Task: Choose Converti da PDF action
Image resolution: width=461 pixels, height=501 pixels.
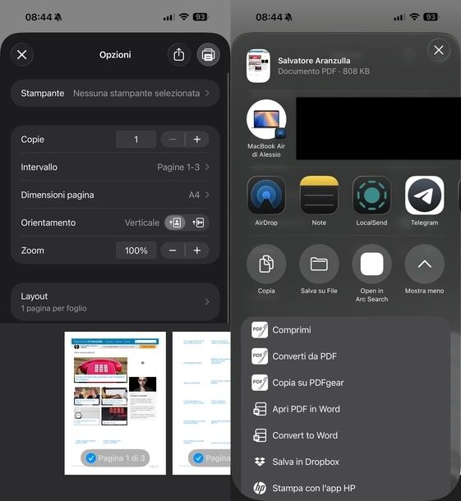Action: point(346,356)
